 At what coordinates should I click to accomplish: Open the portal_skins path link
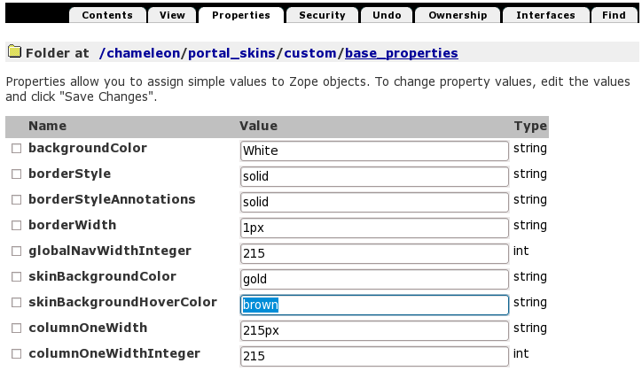pyautogui.click(x=235, y=53)
